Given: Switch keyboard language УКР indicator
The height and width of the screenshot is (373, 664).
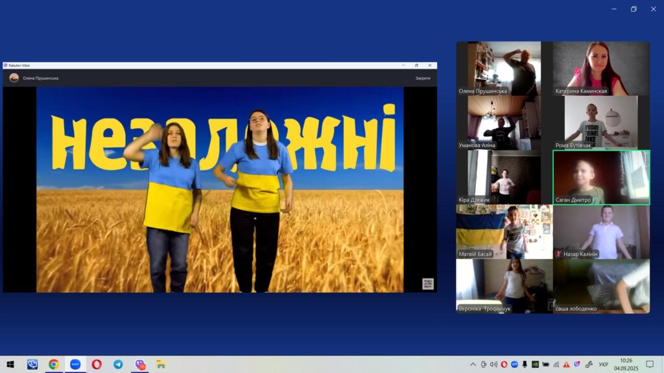Looking at the screenshot, I should 604,364.
